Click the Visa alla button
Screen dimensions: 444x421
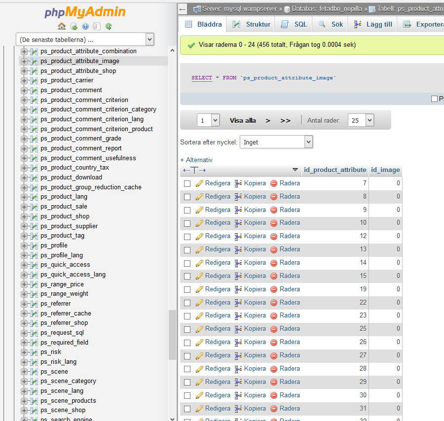click(x=243, y=120)
